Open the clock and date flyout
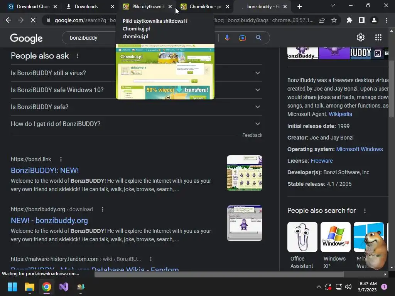395x296 pixels. coord(367,287)
